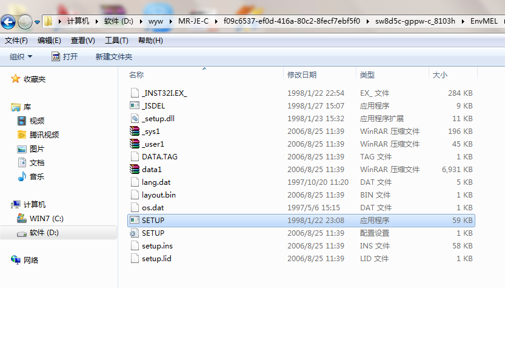505x343 pixels.
Task: Open the File (文件) menu
Action: click(16, 41)
